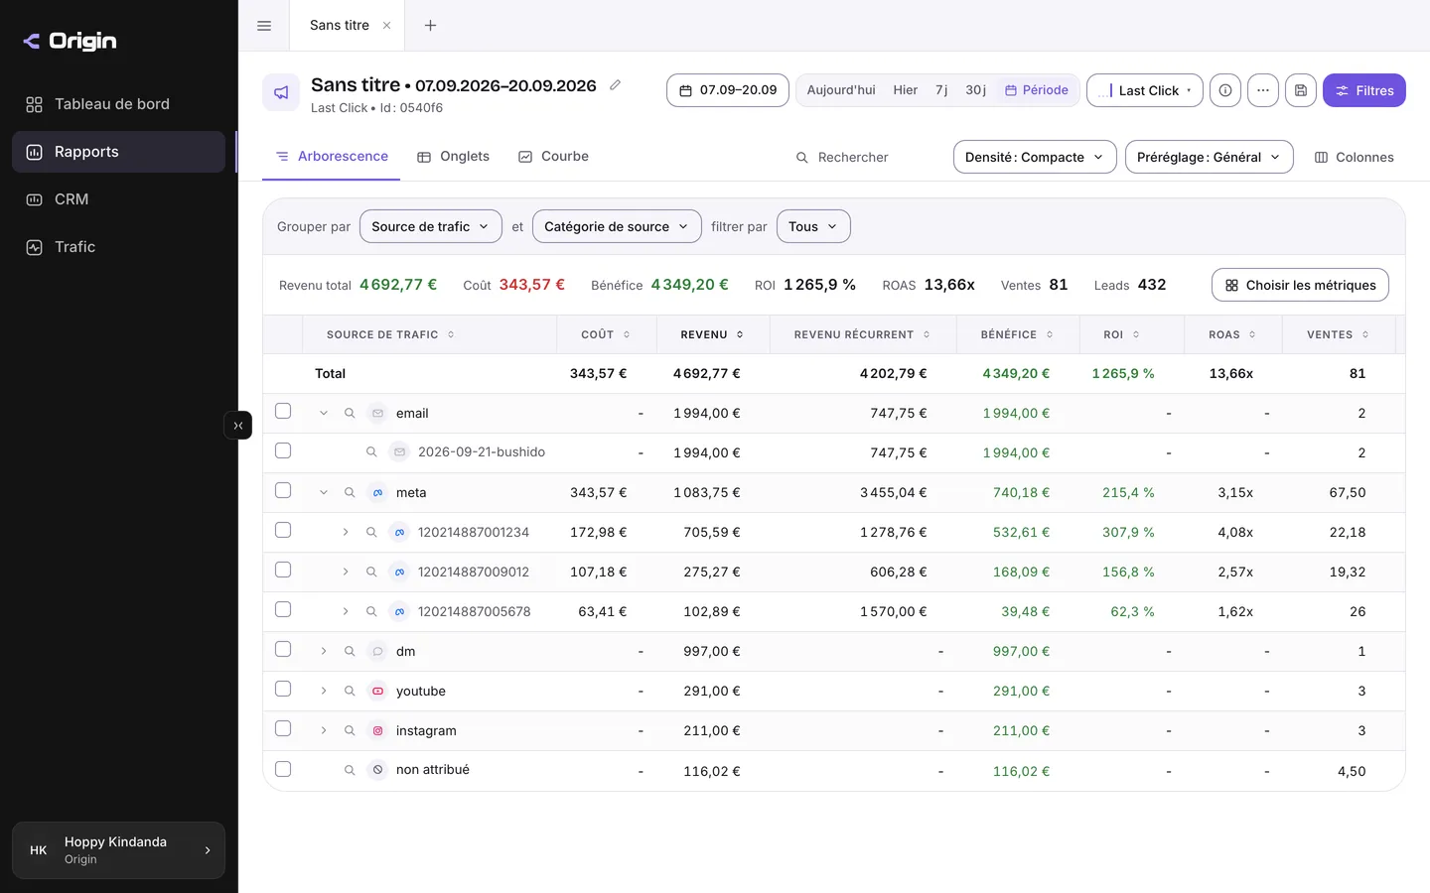The width and height of the screenshot is (1430, 893).
Task: Click magnifier icon on meta row
Action: [x=350, y=492]
